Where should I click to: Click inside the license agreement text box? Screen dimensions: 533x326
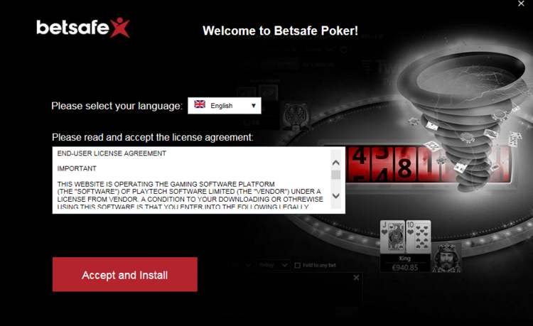(191, 180)
